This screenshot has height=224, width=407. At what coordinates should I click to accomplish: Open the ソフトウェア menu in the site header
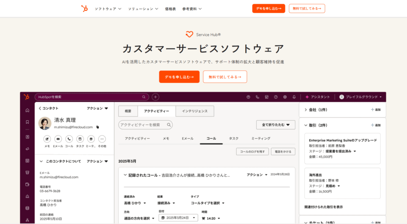108,9
